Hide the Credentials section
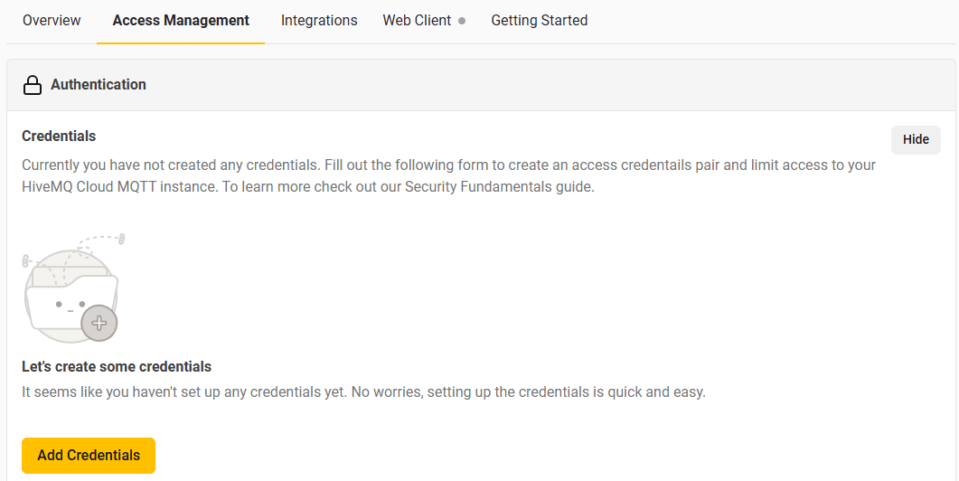The width and height of the screenshot is (959, 481). coord(916,140)
